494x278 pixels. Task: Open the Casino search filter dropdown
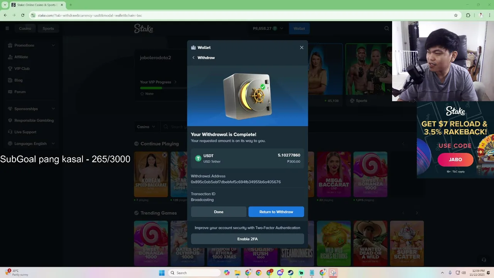pyautogui.click(x=146, y=127)
